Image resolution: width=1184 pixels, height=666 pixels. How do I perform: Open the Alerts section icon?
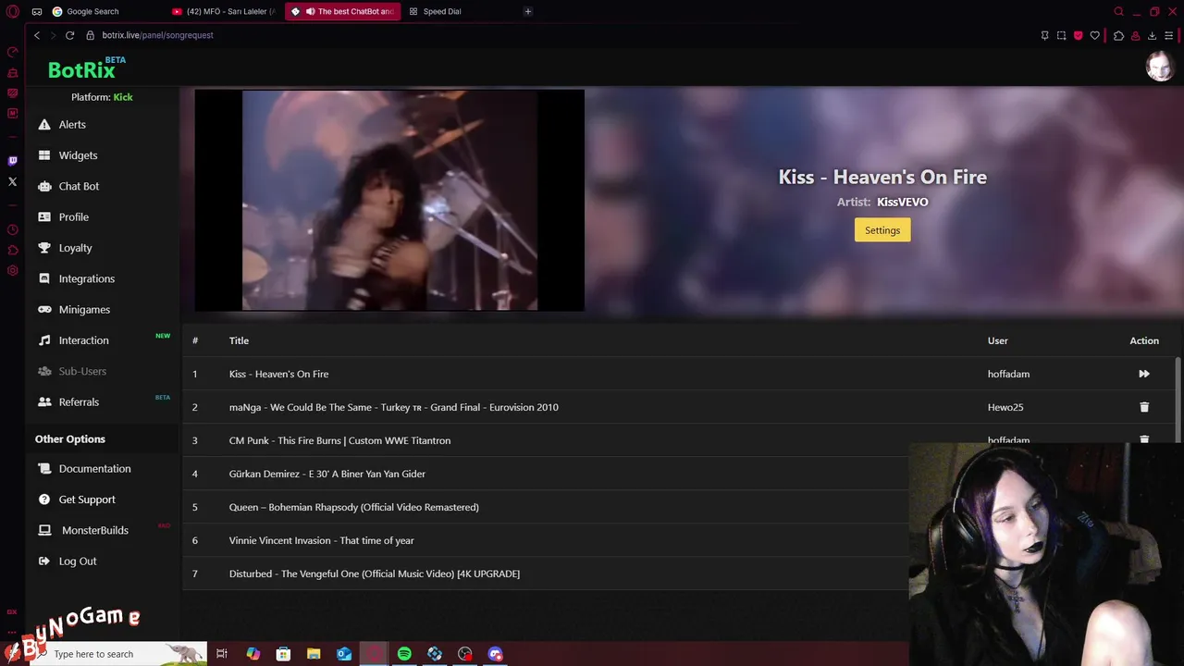pos(44,124)
